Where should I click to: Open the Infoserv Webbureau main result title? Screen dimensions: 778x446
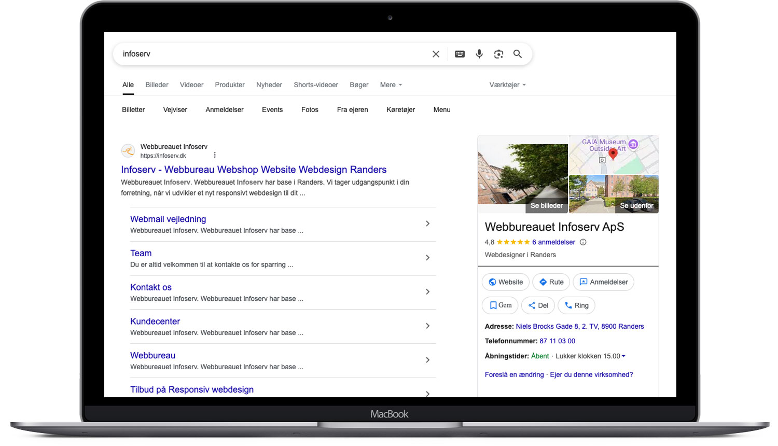click(254, 170)
